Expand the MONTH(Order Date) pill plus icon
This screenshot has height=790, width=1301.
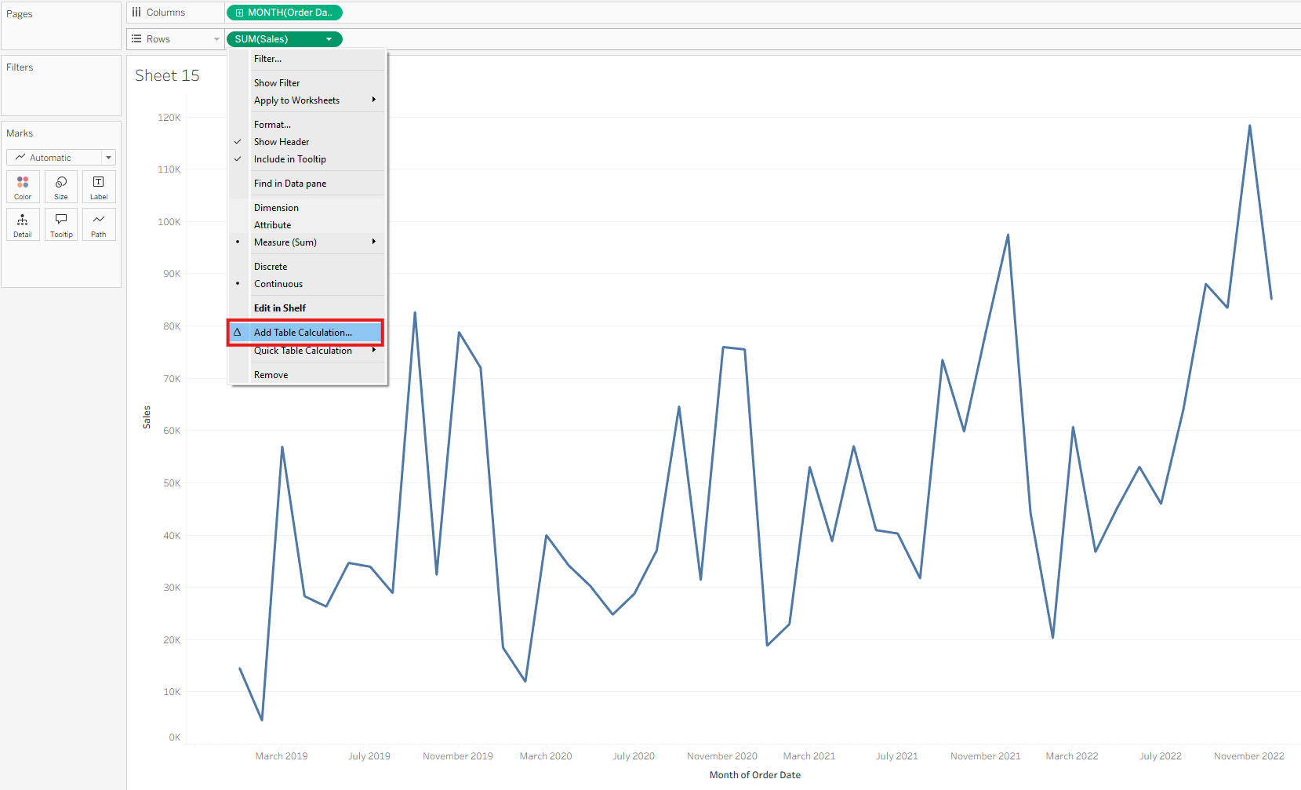[x=240, y=13]
